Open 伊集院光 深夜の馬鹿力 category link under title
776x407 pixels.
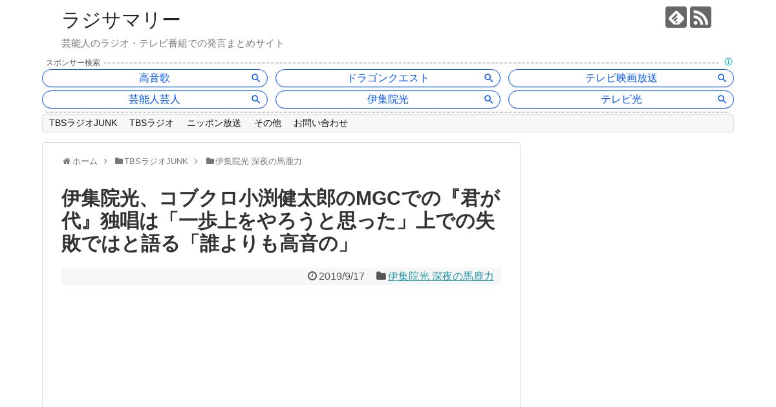pyautogui.click(x=440, y=276)
